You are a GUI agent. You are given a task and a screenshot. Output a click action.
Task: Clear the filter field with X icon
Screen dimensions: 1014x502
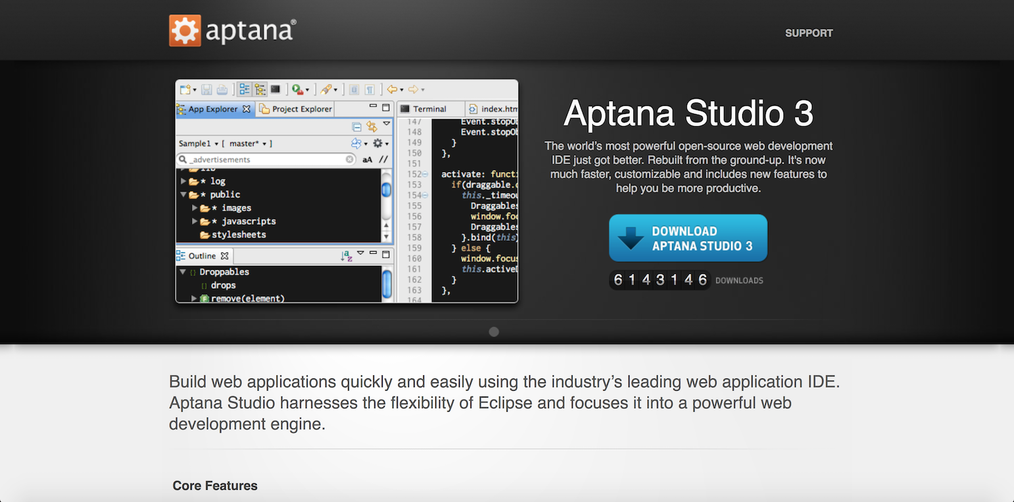[349, 160]
